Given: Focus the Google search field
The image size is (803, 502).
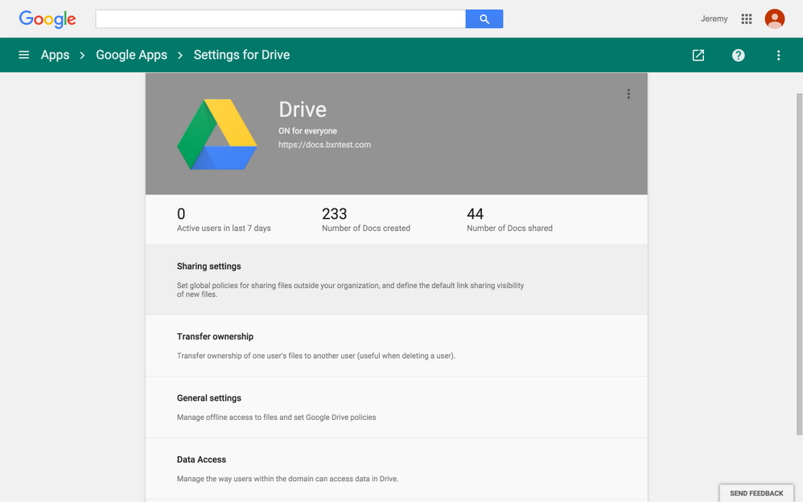Looking at the screenshot, I should pyautogui.click(x=281, y=19).
